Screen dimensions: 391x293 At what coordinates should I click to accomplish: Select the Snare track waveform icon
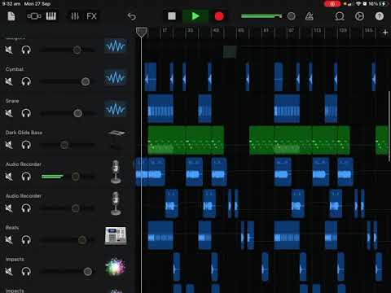(116, 109)
